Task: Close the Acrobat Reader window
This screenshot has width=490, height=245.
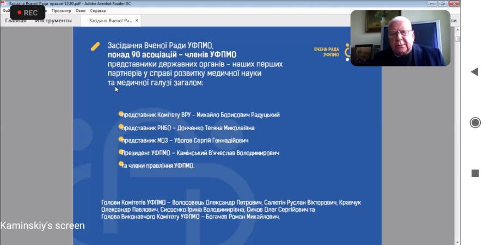Action: pos(454,3)
